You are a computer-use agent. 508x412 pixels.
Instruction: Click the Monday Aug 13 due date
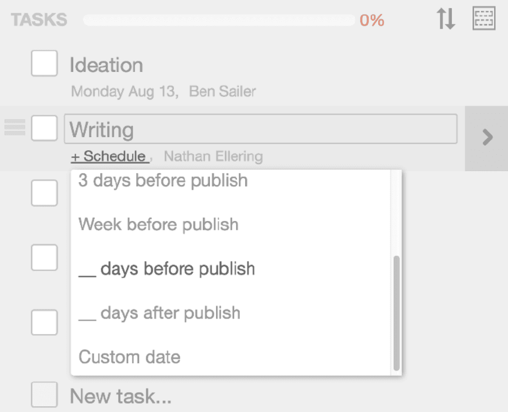click(123, 91)
